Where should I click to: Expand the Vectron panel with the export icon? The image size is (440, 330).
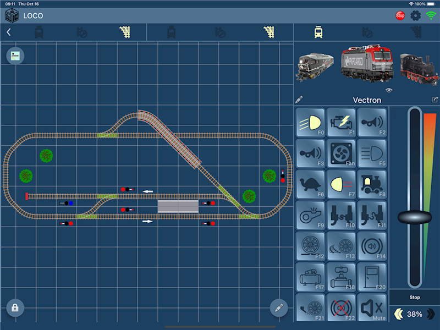pos(435,100)
